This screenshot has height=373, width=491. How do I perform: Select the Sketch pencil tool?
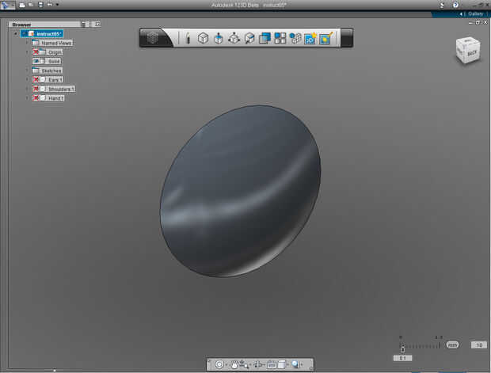click(x=188, y=38)
